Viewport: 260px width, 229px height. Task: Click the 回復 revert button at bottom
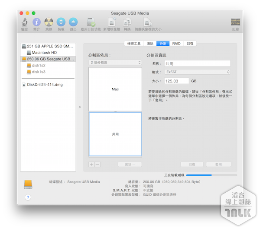pos(192,165)
